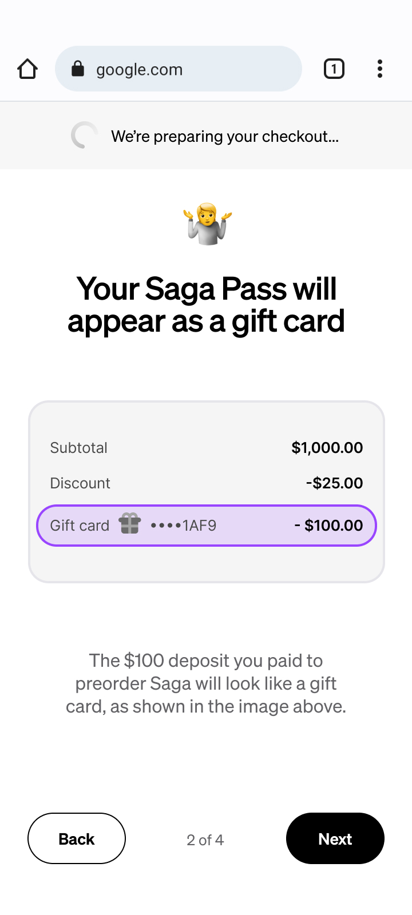Tap the browser home icon
Screen dimensions: 412x915
pyautogui.click(x=27, y=69)
